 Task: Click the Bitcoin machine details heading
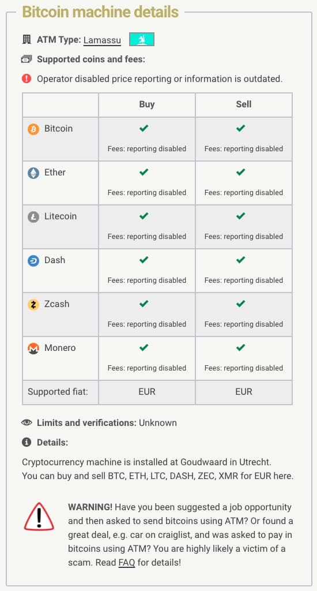(x=100, y=12)
